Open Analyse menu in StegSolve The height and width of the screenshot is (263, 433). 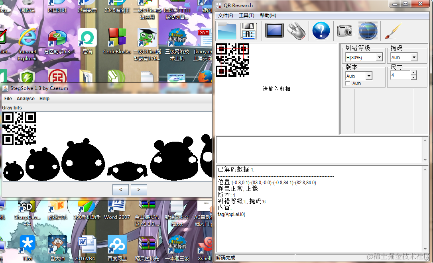(x=26, y=99)
